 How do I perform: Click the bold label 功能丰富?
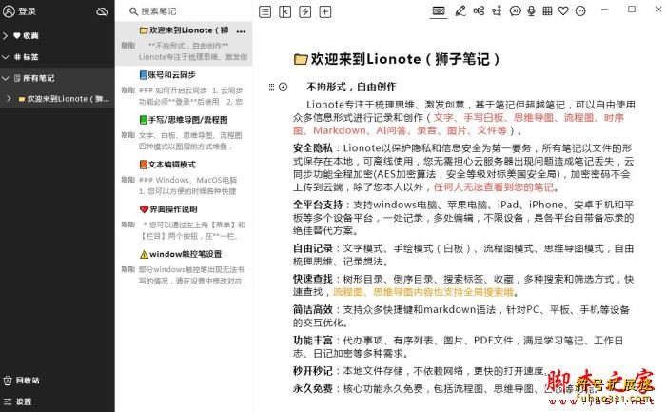pyautogui.click(x=313, y=341)
